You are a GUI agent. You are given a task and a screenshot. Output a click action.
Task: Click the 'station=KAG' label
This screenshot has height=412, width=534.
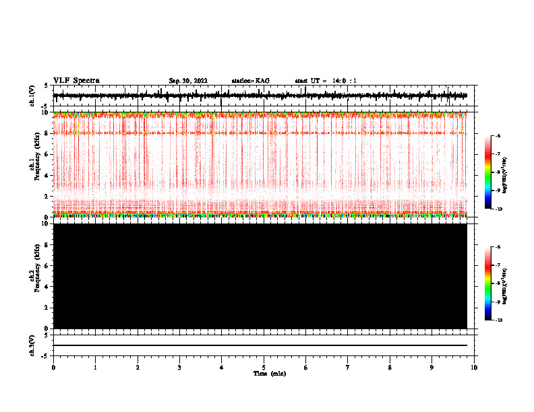coord(251,81)
